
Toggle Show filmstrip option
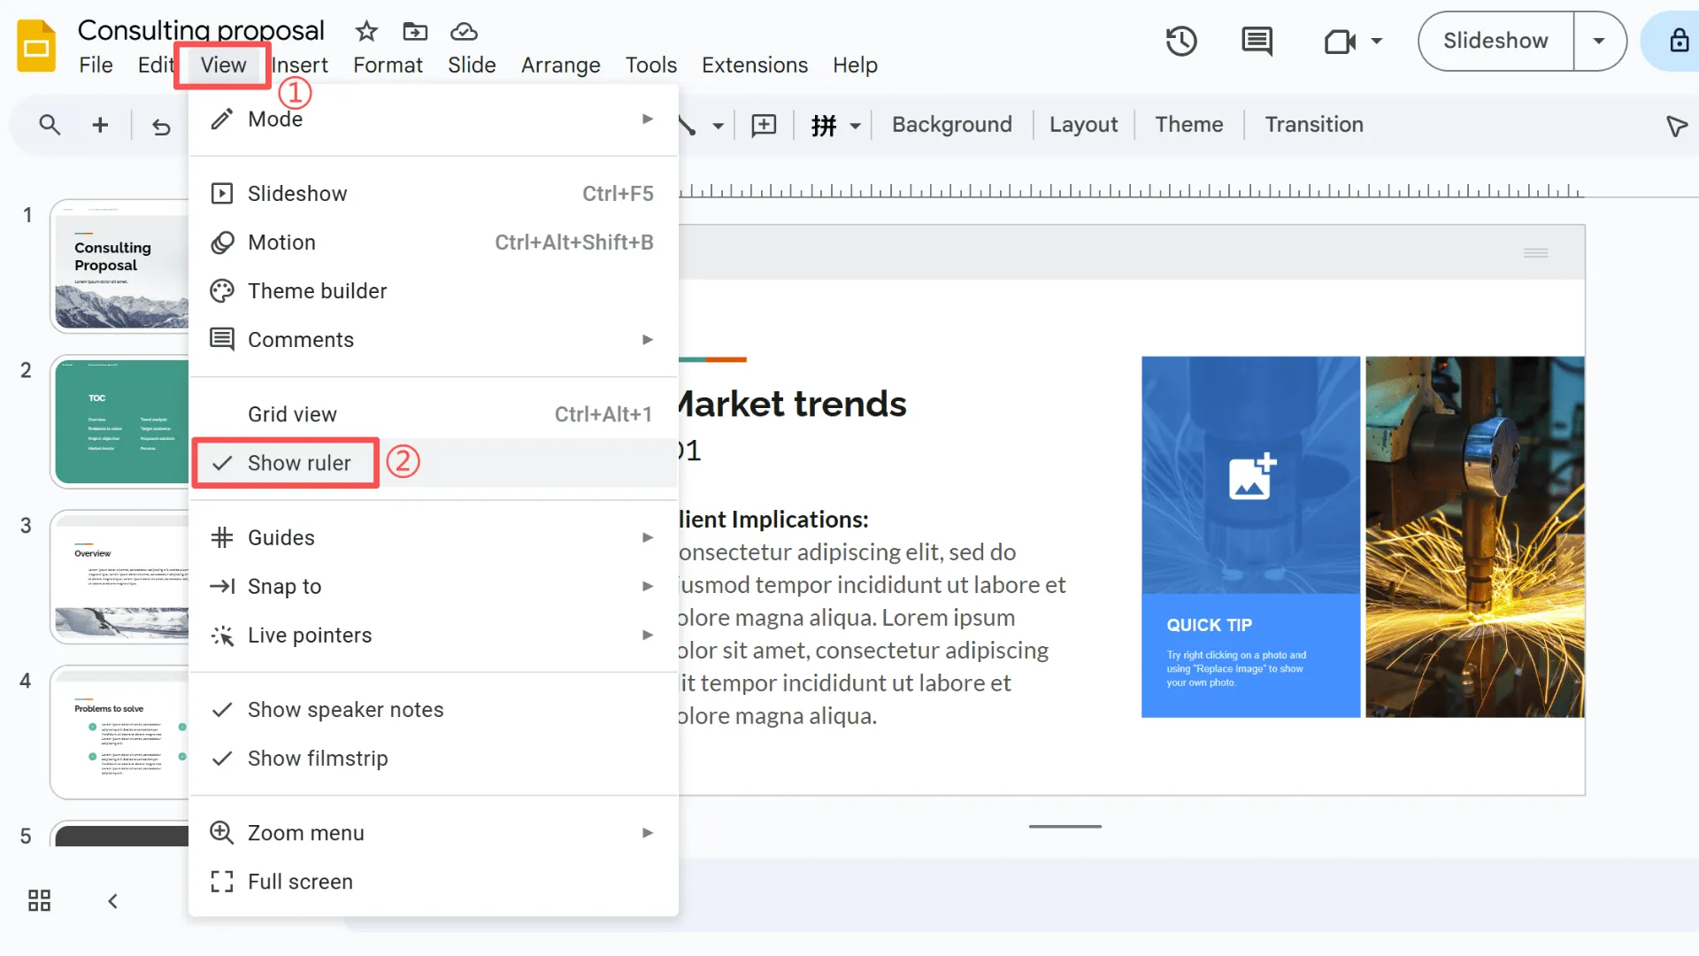434,758
